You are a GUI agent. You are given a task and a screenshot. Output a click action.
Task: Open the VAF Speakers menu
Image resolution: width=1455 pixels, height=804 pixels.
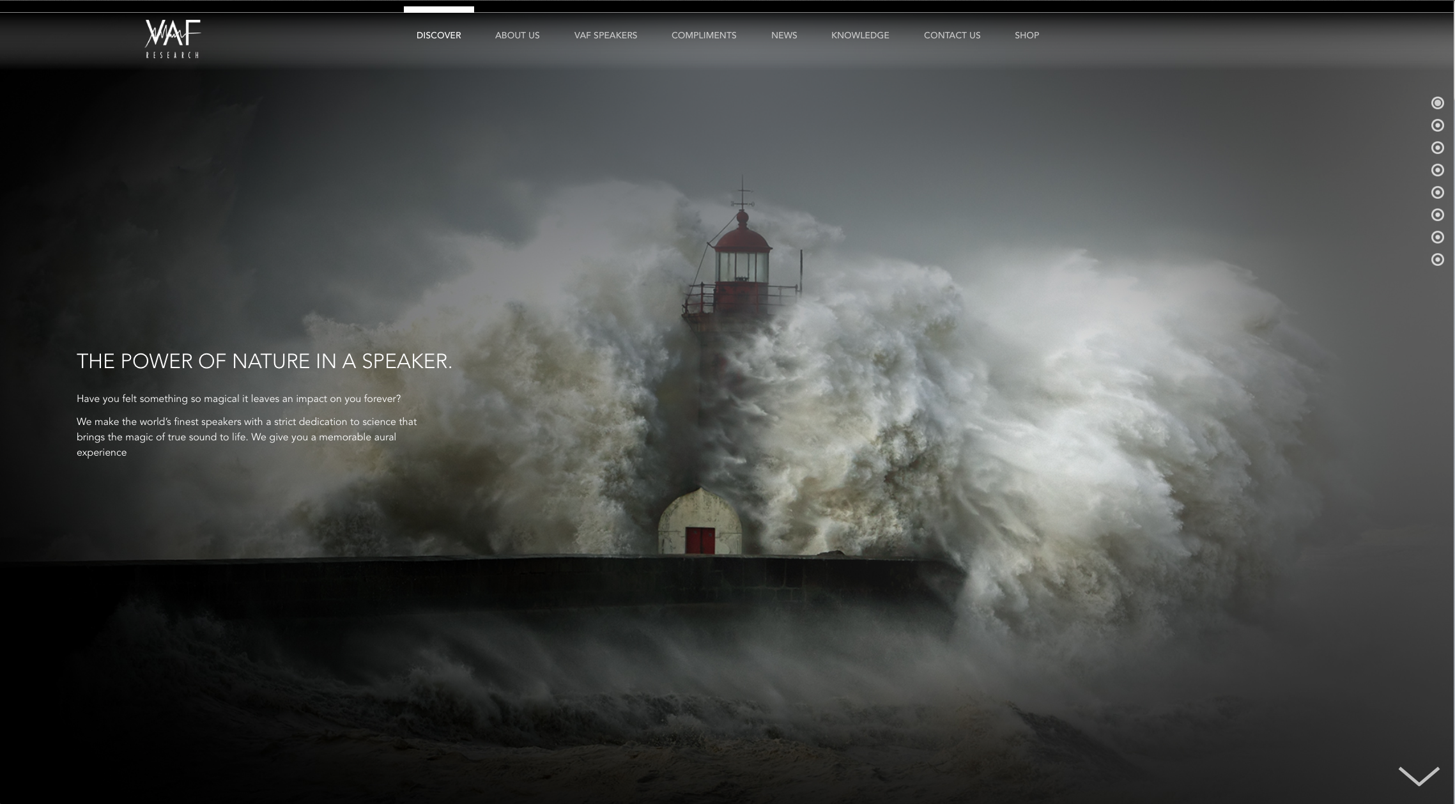click(x=605, y=35)
